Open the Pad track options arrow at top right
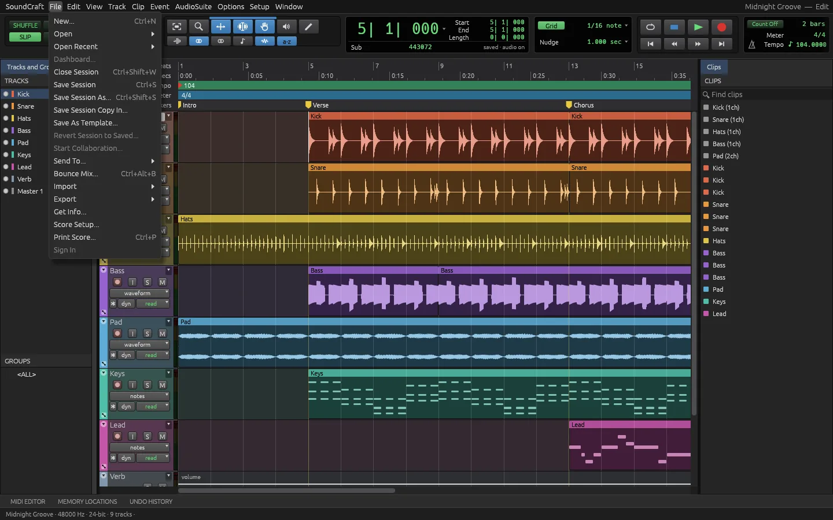 point(168,321)
